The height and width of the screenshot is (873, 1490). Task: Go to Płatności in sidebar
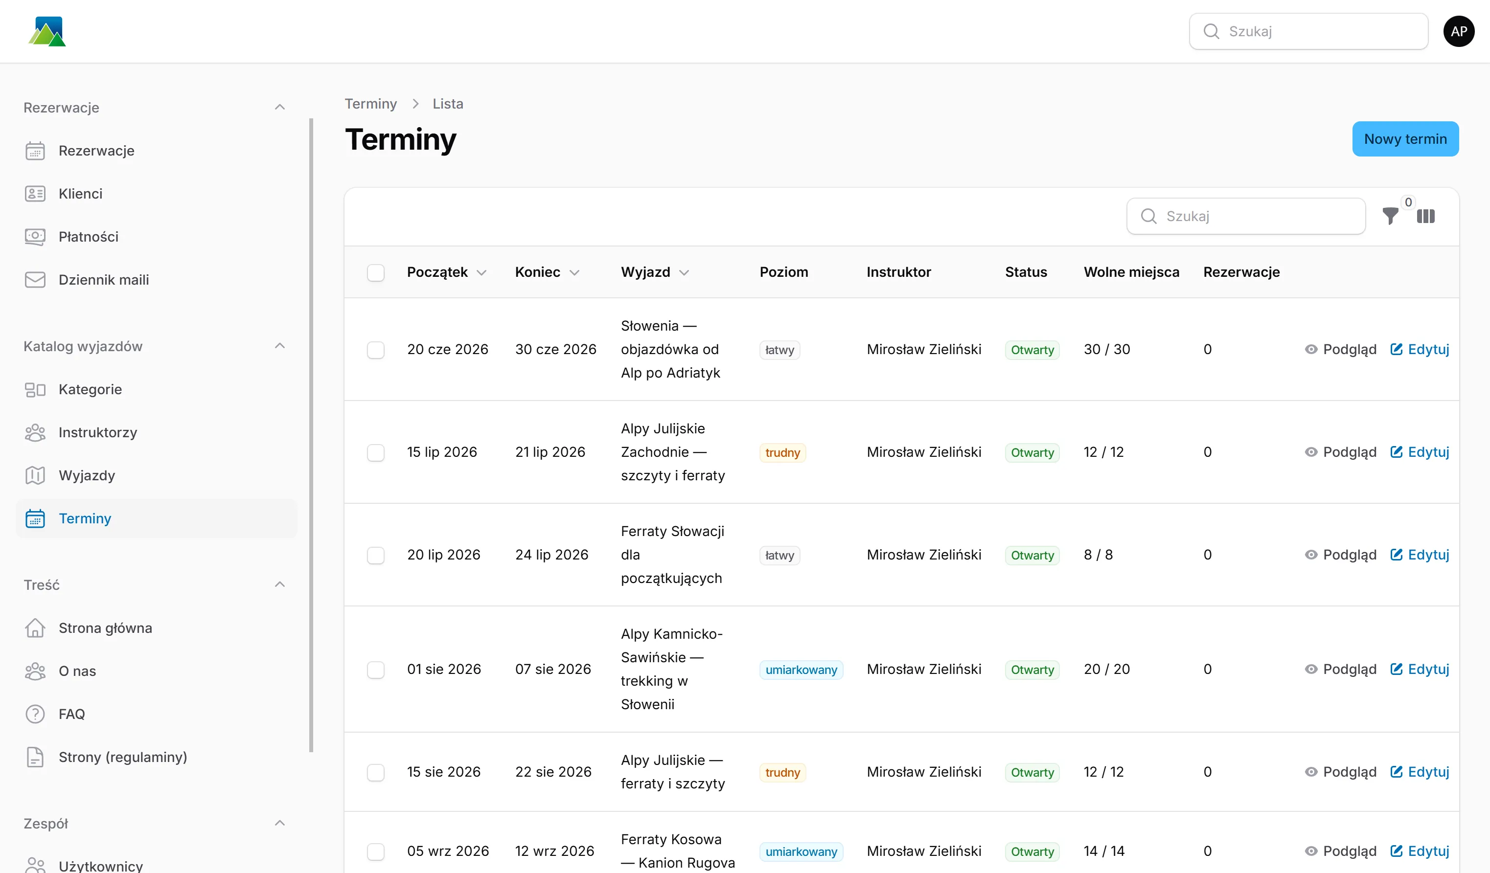click(157, 237)
